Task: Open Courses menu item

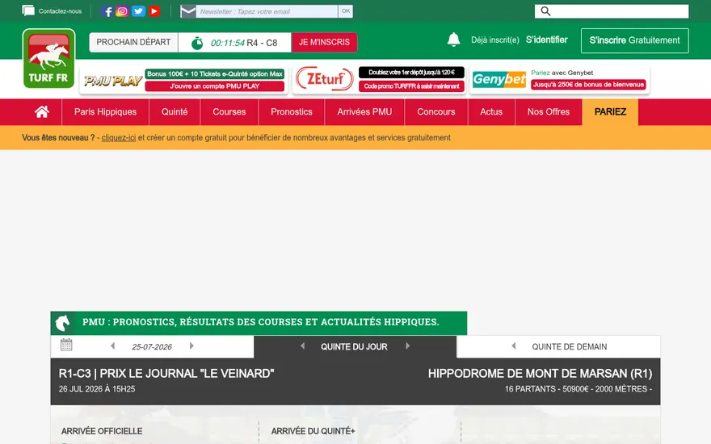Action: 229,112
